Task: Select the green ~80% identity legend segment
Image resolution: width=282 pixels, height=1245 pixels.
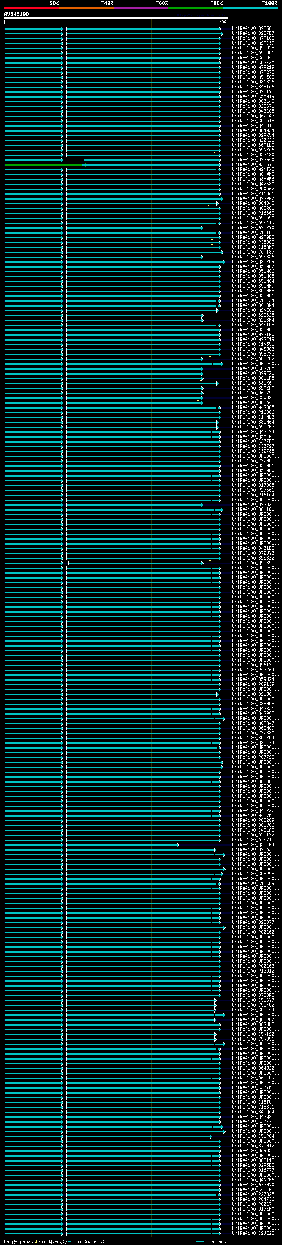Action: coord(196,8)
